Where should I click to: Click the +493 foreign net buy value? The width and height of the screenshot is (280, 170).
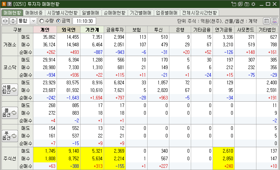[74, 52]
